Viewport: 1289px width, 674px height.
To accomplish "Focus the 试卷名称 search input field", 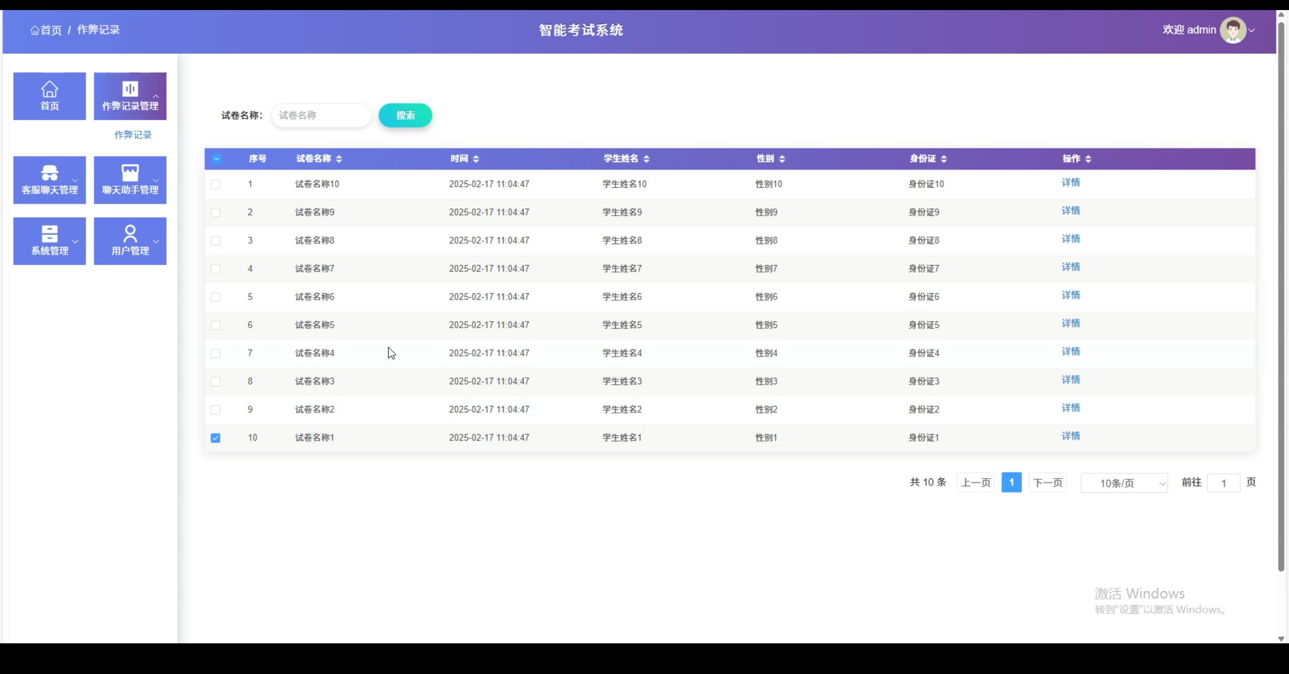I will (x=321, y=116).
